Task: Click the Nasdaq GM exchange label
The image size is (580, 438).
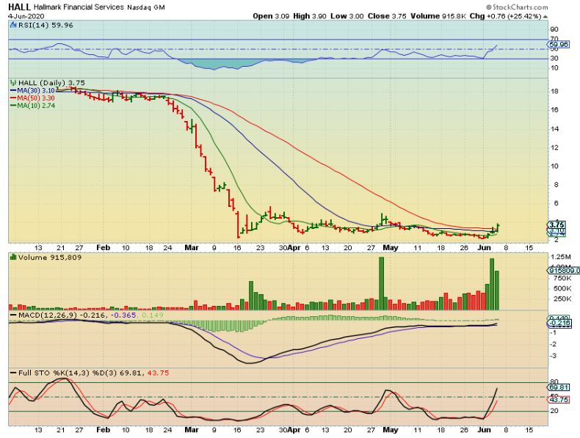Action: coord(146,7)
